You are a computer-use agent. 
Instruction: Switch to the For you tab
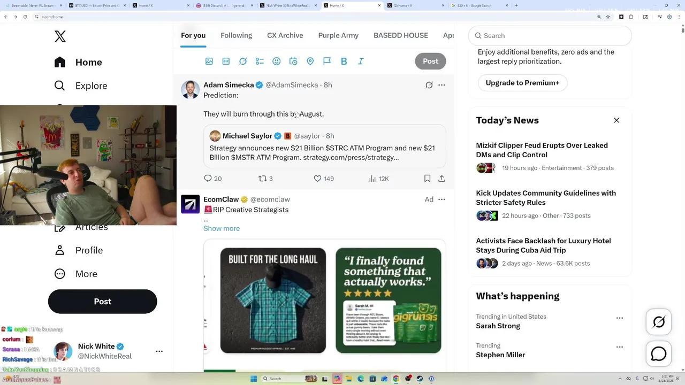(x=193, y=35)
